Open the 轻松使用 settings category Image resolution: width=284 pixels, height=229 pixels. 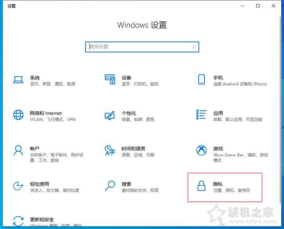pyautogui.click(x=39, y=184)
